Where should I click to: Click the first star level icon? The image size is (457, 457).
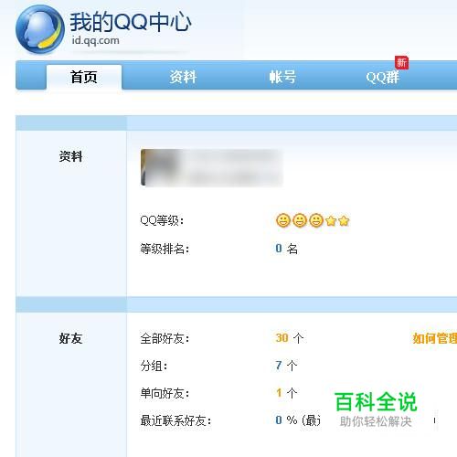point(331,221)
